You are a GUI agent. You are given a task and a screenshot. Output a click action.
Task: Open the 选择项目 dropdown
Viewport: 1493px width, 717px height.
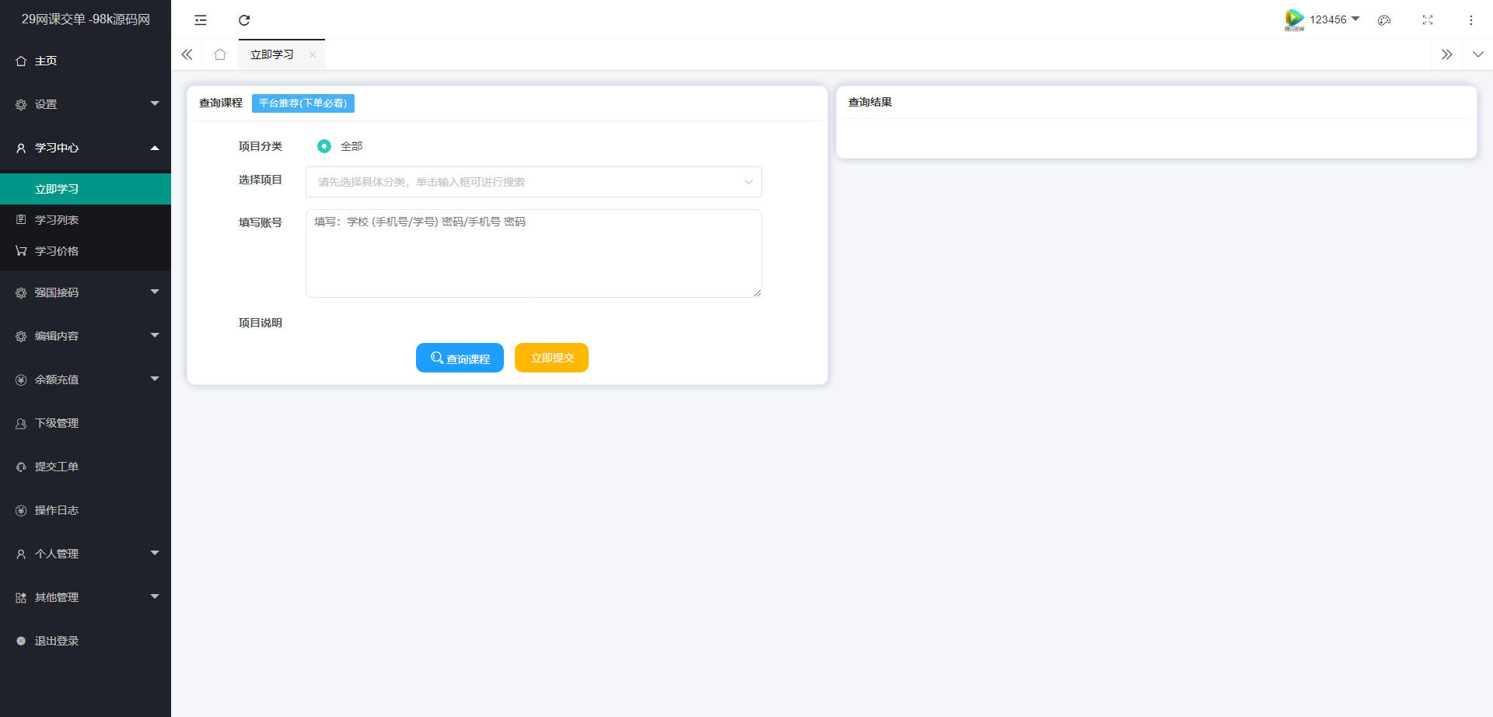[x=533, y=182]
